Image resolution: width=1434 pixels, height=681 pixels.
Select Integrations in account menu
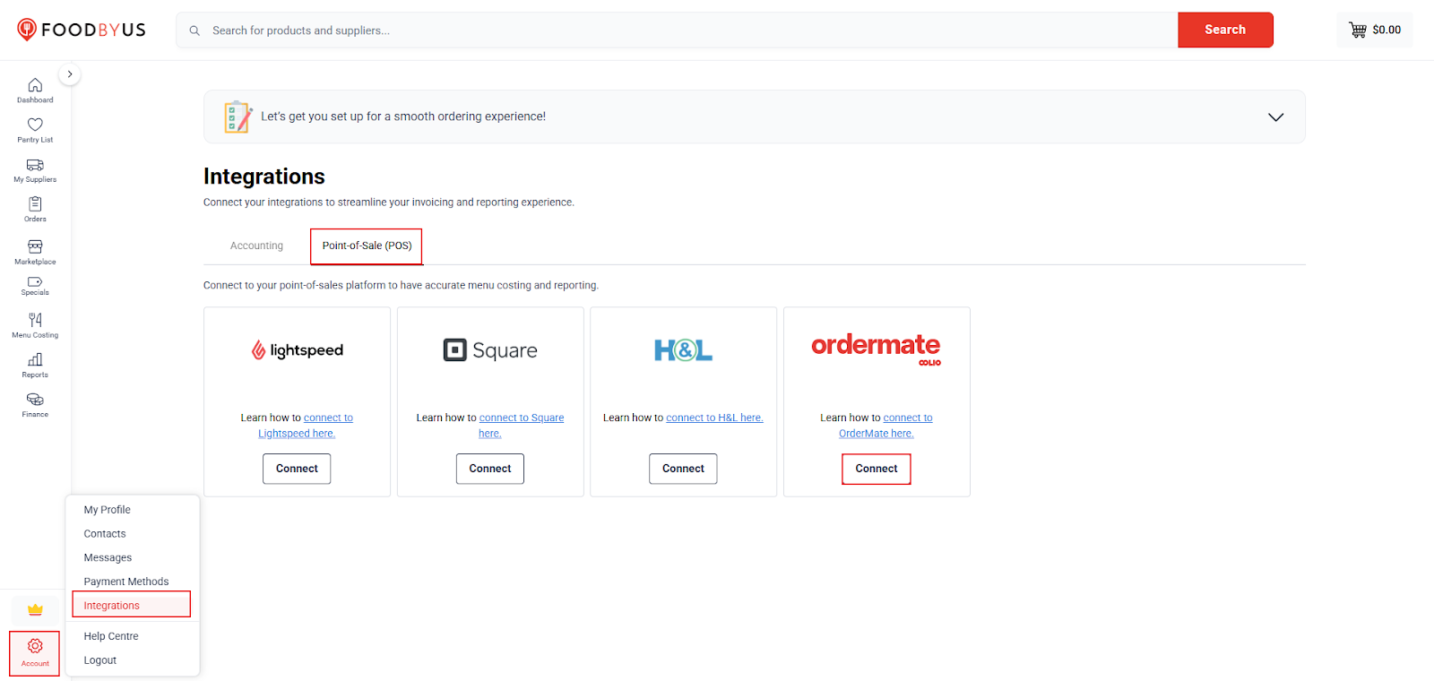(x=131, y=605)
